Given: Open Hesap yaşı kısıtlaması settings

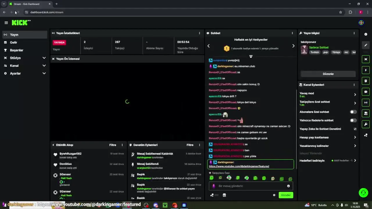Looking at the screenshot, I should pos(328,137).
